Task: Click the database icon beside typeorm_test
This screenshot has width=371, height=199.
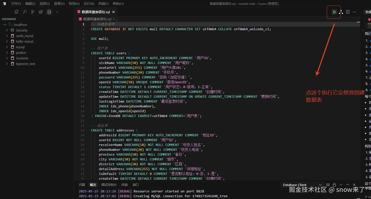Action: click(x=12, y=64)
